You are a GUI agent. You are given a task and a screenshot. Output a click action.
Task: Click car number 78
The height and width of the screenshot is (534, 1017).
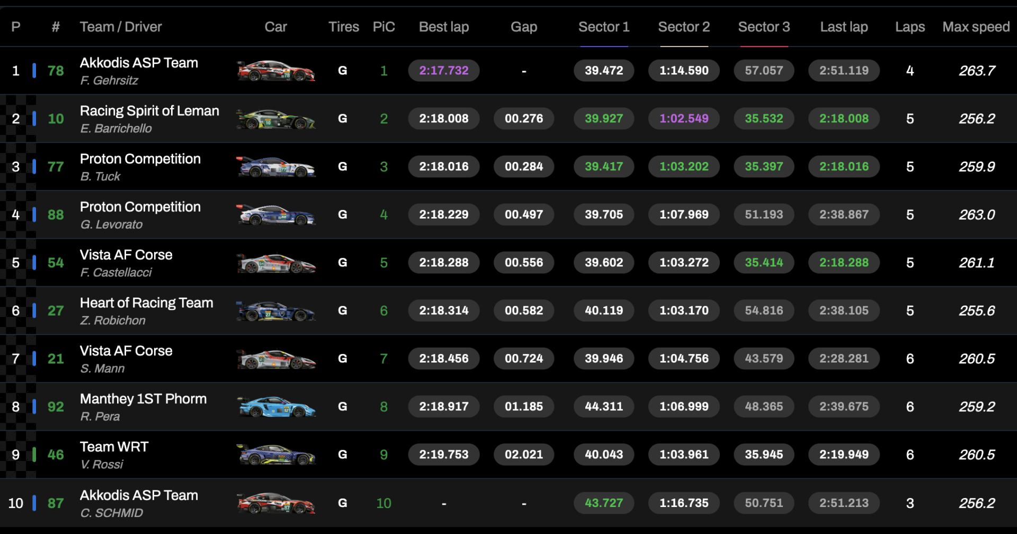click(x=56, y=71)
